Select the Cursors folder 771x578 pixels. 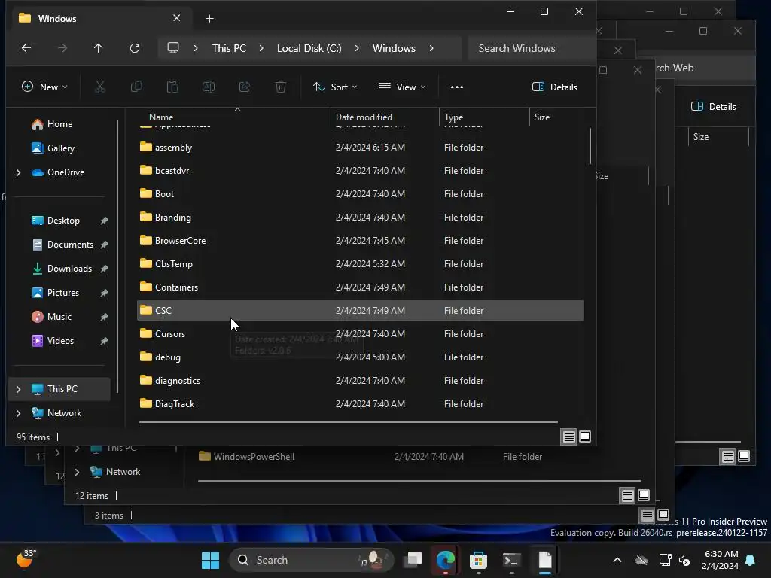tap(360, 334)
